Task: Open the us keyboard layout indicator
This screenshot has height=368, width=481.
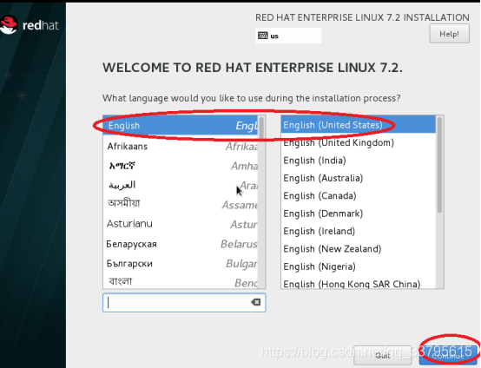Action: point(288,36)
